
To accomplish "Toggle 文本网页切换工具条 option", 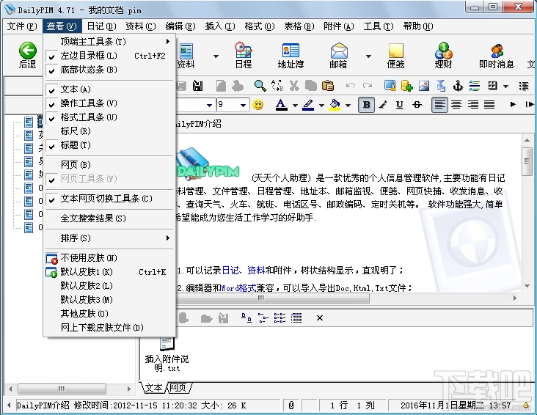I will coord(109,199).
